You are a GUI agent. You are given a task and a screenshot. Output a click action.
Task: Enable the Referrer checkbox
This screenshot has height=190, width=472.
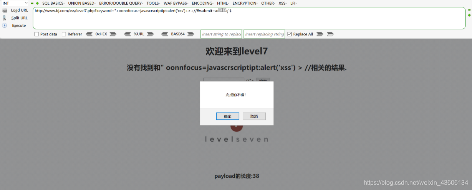(x=64, y=34)
